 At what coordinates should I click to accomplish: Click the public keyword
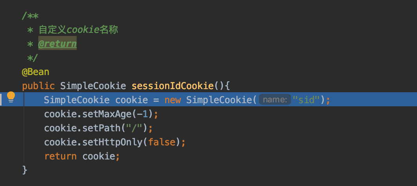38,86
